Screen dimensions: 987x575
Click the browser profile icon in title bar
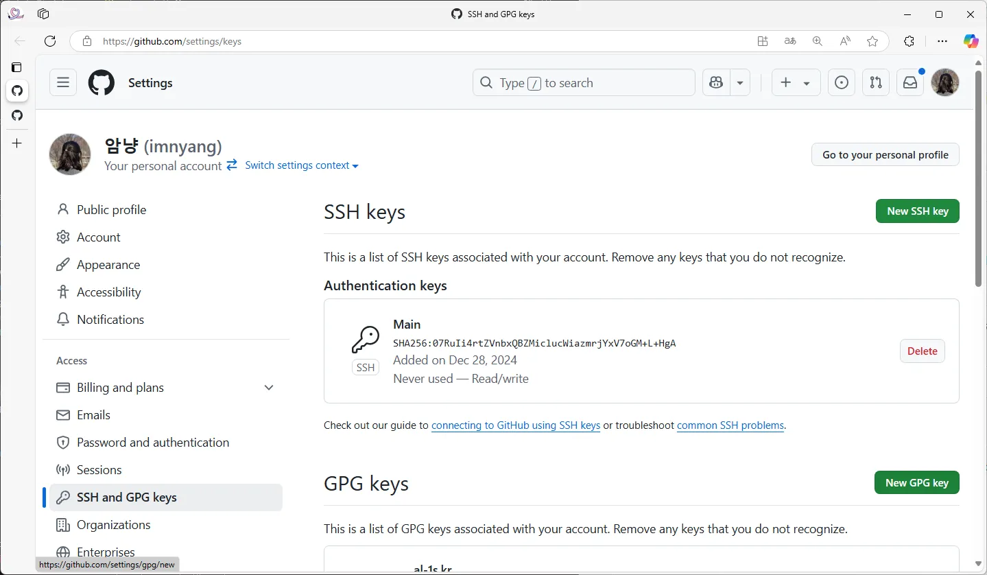[16, 14]
